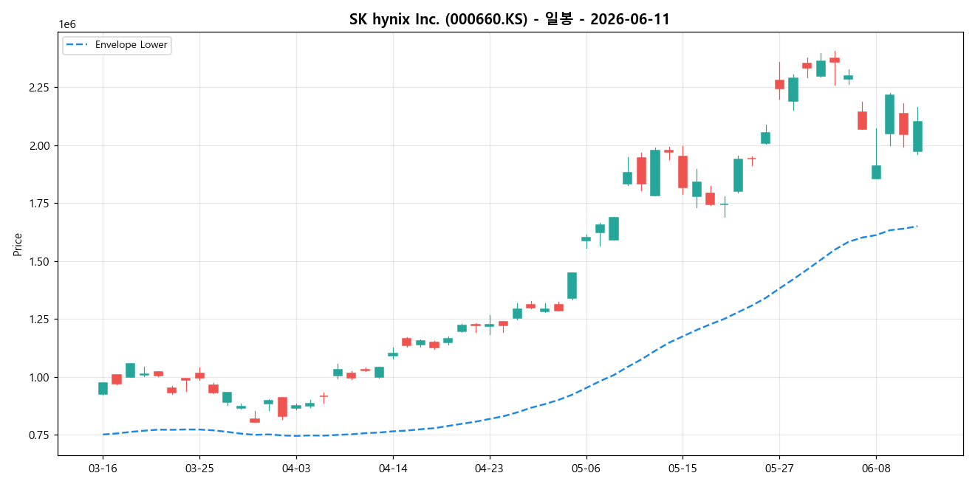Click the dashed blue line sample in legend
The width and height of the screenshot is (975, 487).
[x=78, y=45]
